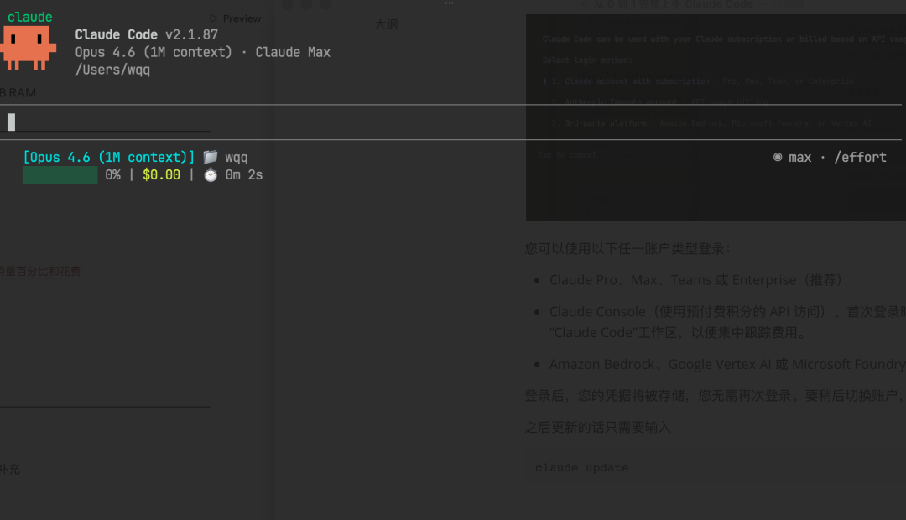Click the Amazon Bedrock、Google Vertex AI bullet

tap(727, 365)
